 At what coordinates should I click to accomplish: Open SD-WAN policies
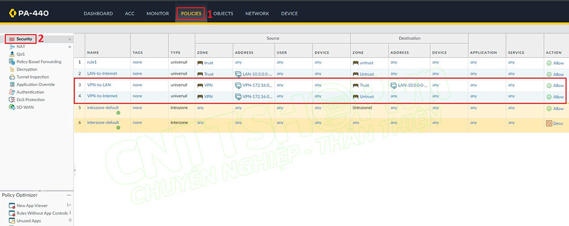[x=24, y=107]
